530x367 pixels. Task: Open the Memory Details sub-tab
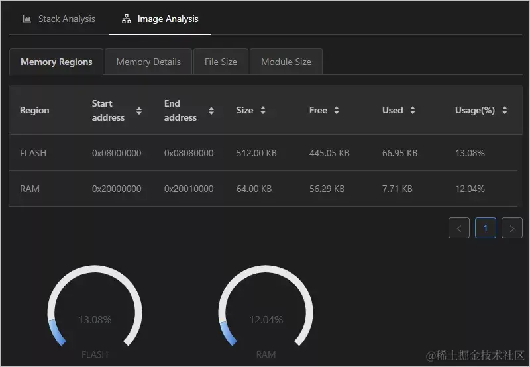click(x=148, y=62)
